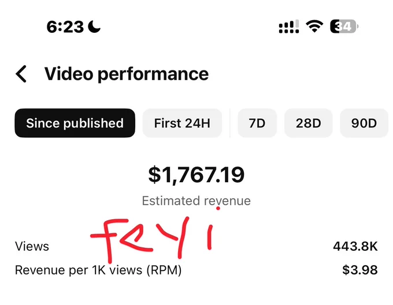Tap the red handwritten annotation
This screenshot has height=305, width=393.
(152, 239)
